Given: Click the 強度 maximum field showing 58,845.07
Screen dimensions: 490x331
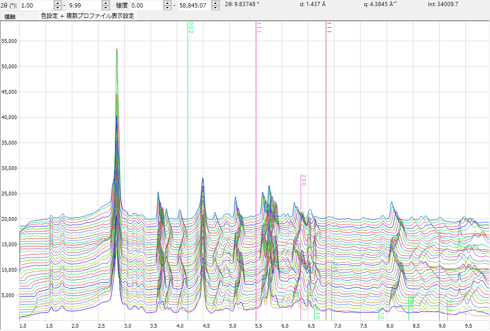Looking at the screenshot, I should (193, 6).
